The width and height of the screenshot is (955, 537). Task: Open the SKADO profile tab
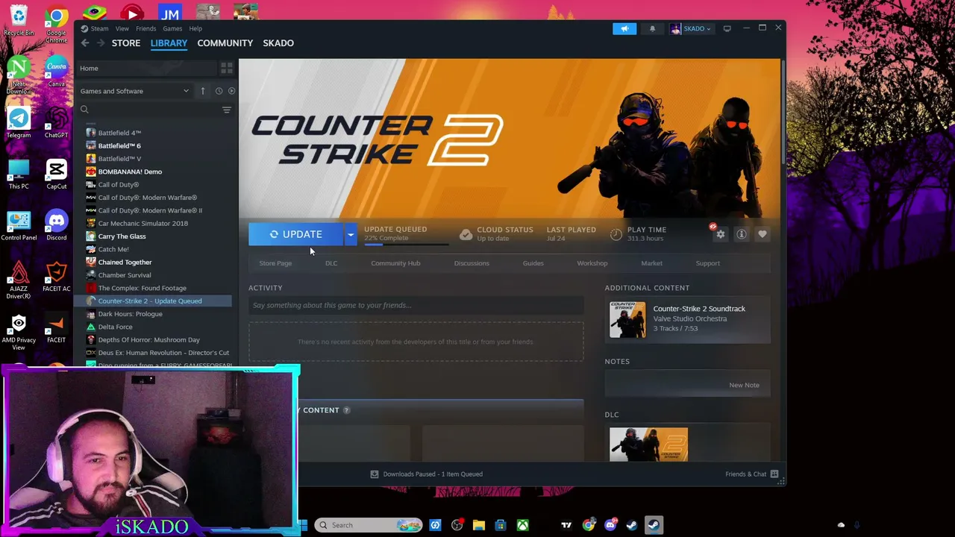[278, 43]
